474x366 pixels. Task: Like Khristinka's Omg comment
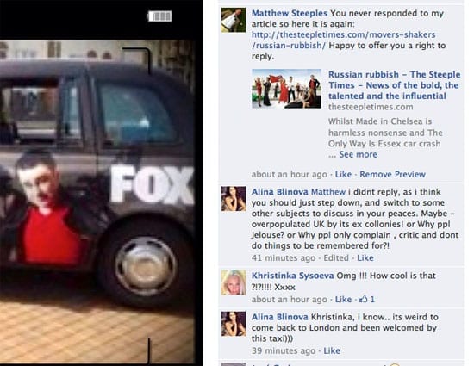tap(343, 300)
